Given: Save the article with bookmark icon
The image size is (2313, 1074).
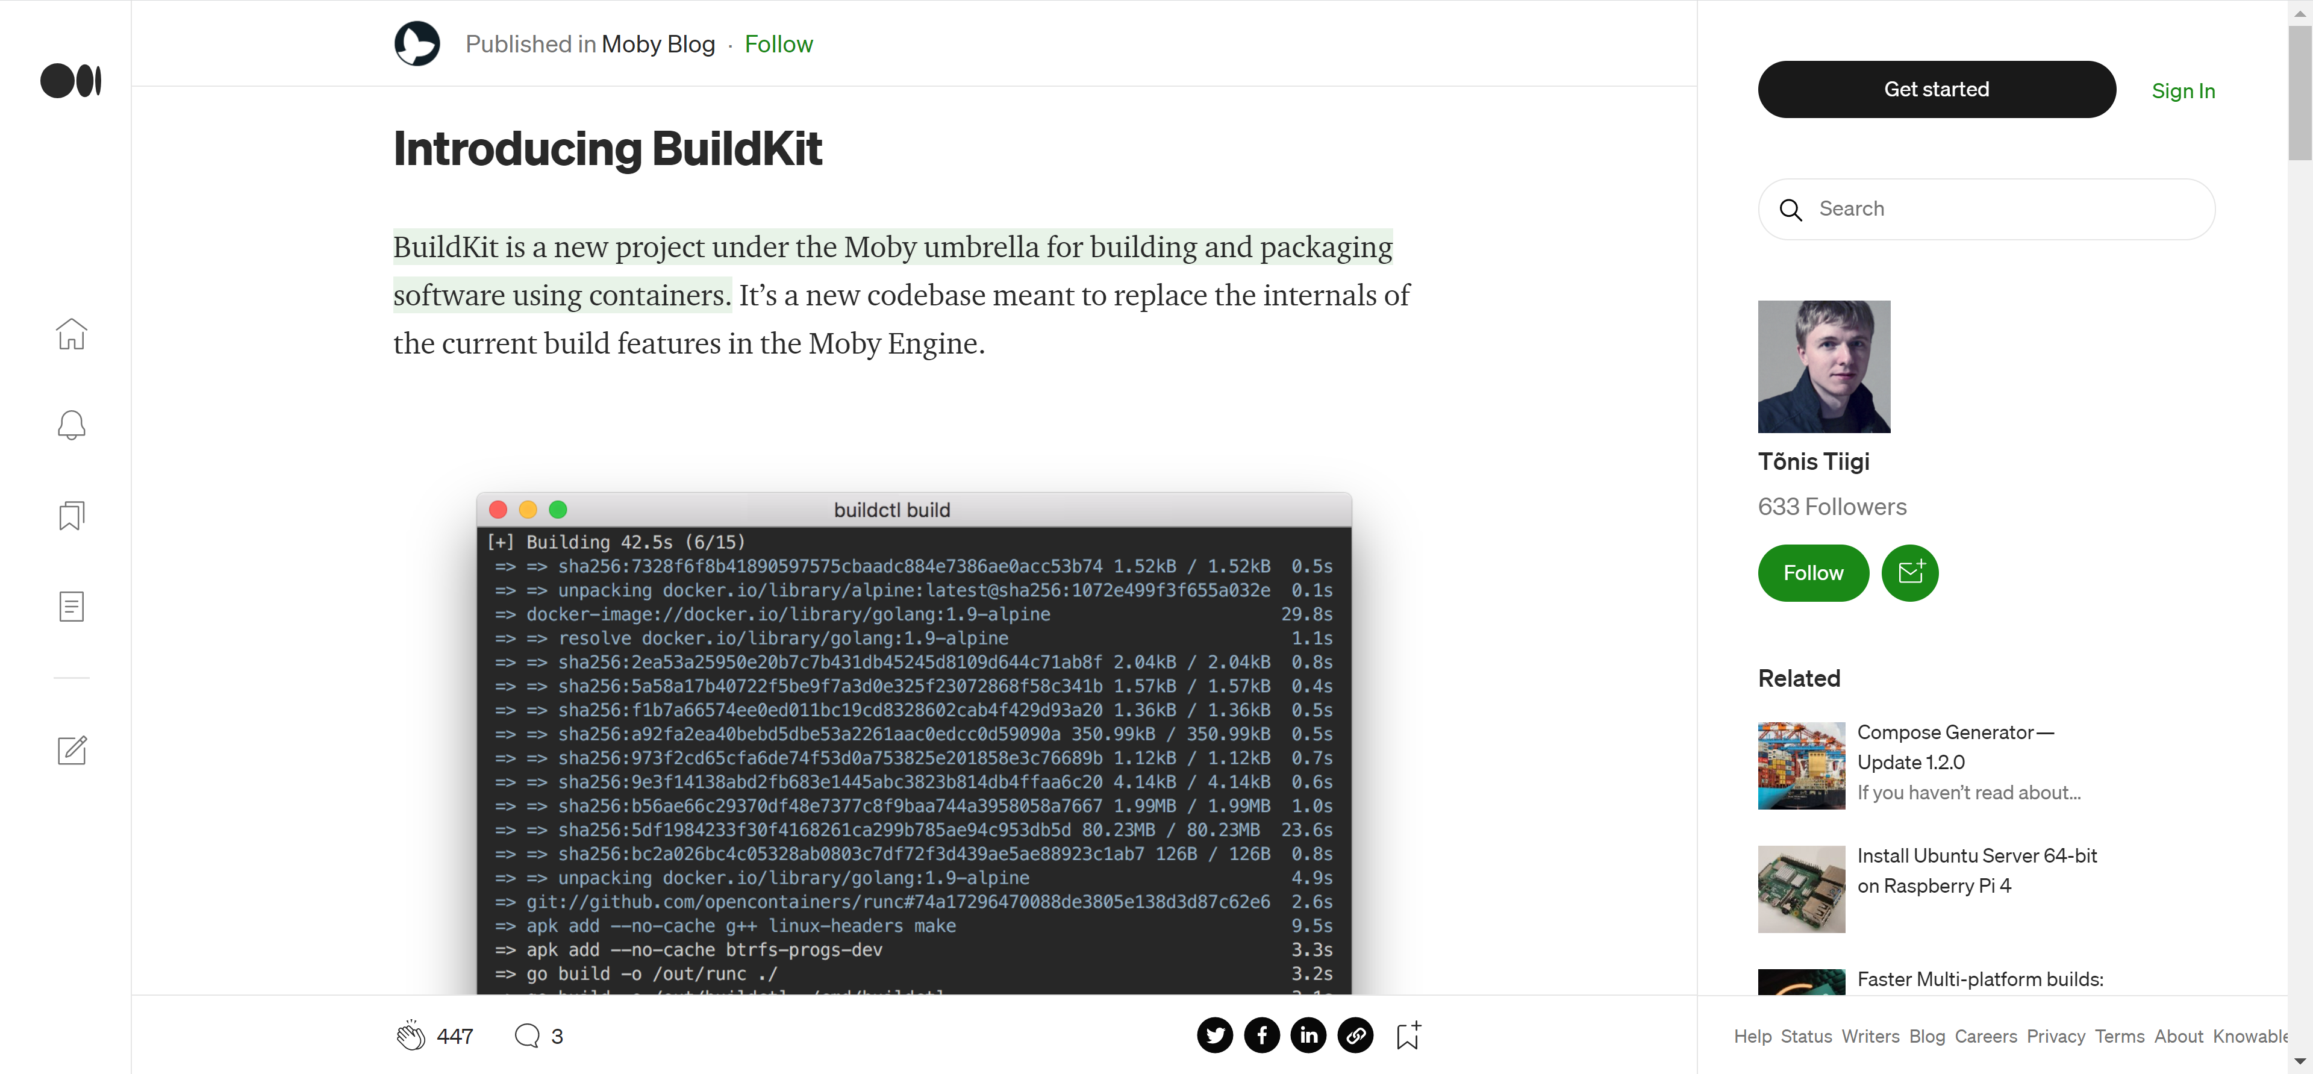Looking at the screenshot, I should pyautogui.click(x=1407, y=1035).
